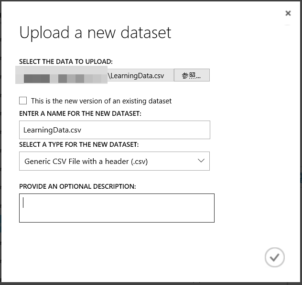Viewport: 302px width, 285px height.
Task: Open the Generic CSV File with a header combo box
Action: [114, 161]
